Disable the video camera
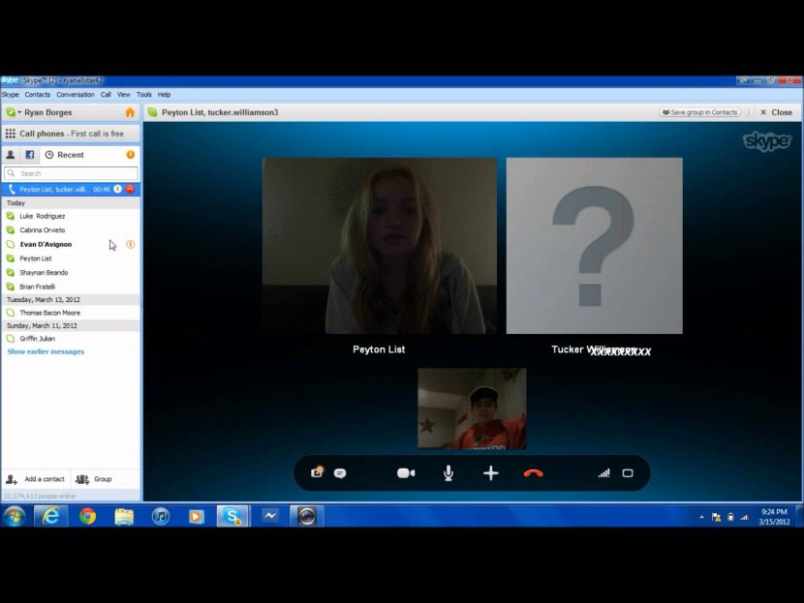804x603 pixels. coord(405,473)
